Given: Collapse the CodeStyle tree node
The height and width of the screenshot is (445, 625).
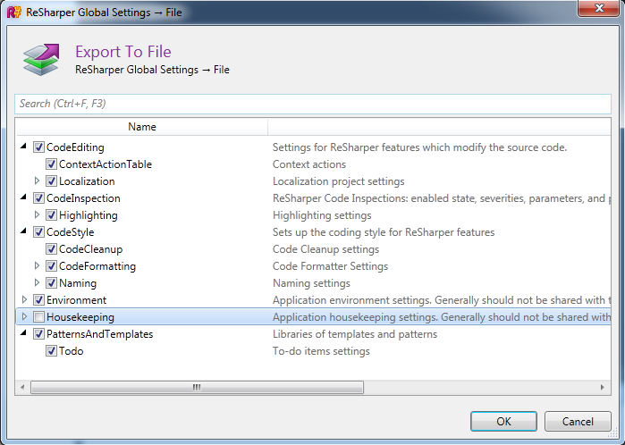Looking at the screenshot, I should point(23,231).
